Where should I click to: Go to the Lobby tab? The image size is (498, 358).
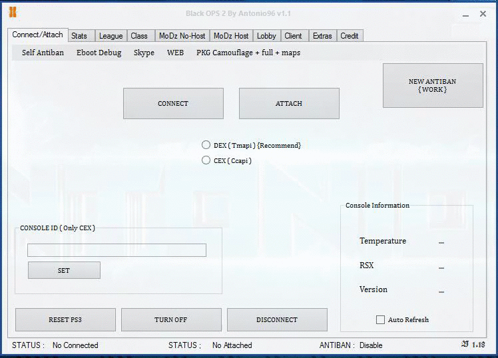266,36
